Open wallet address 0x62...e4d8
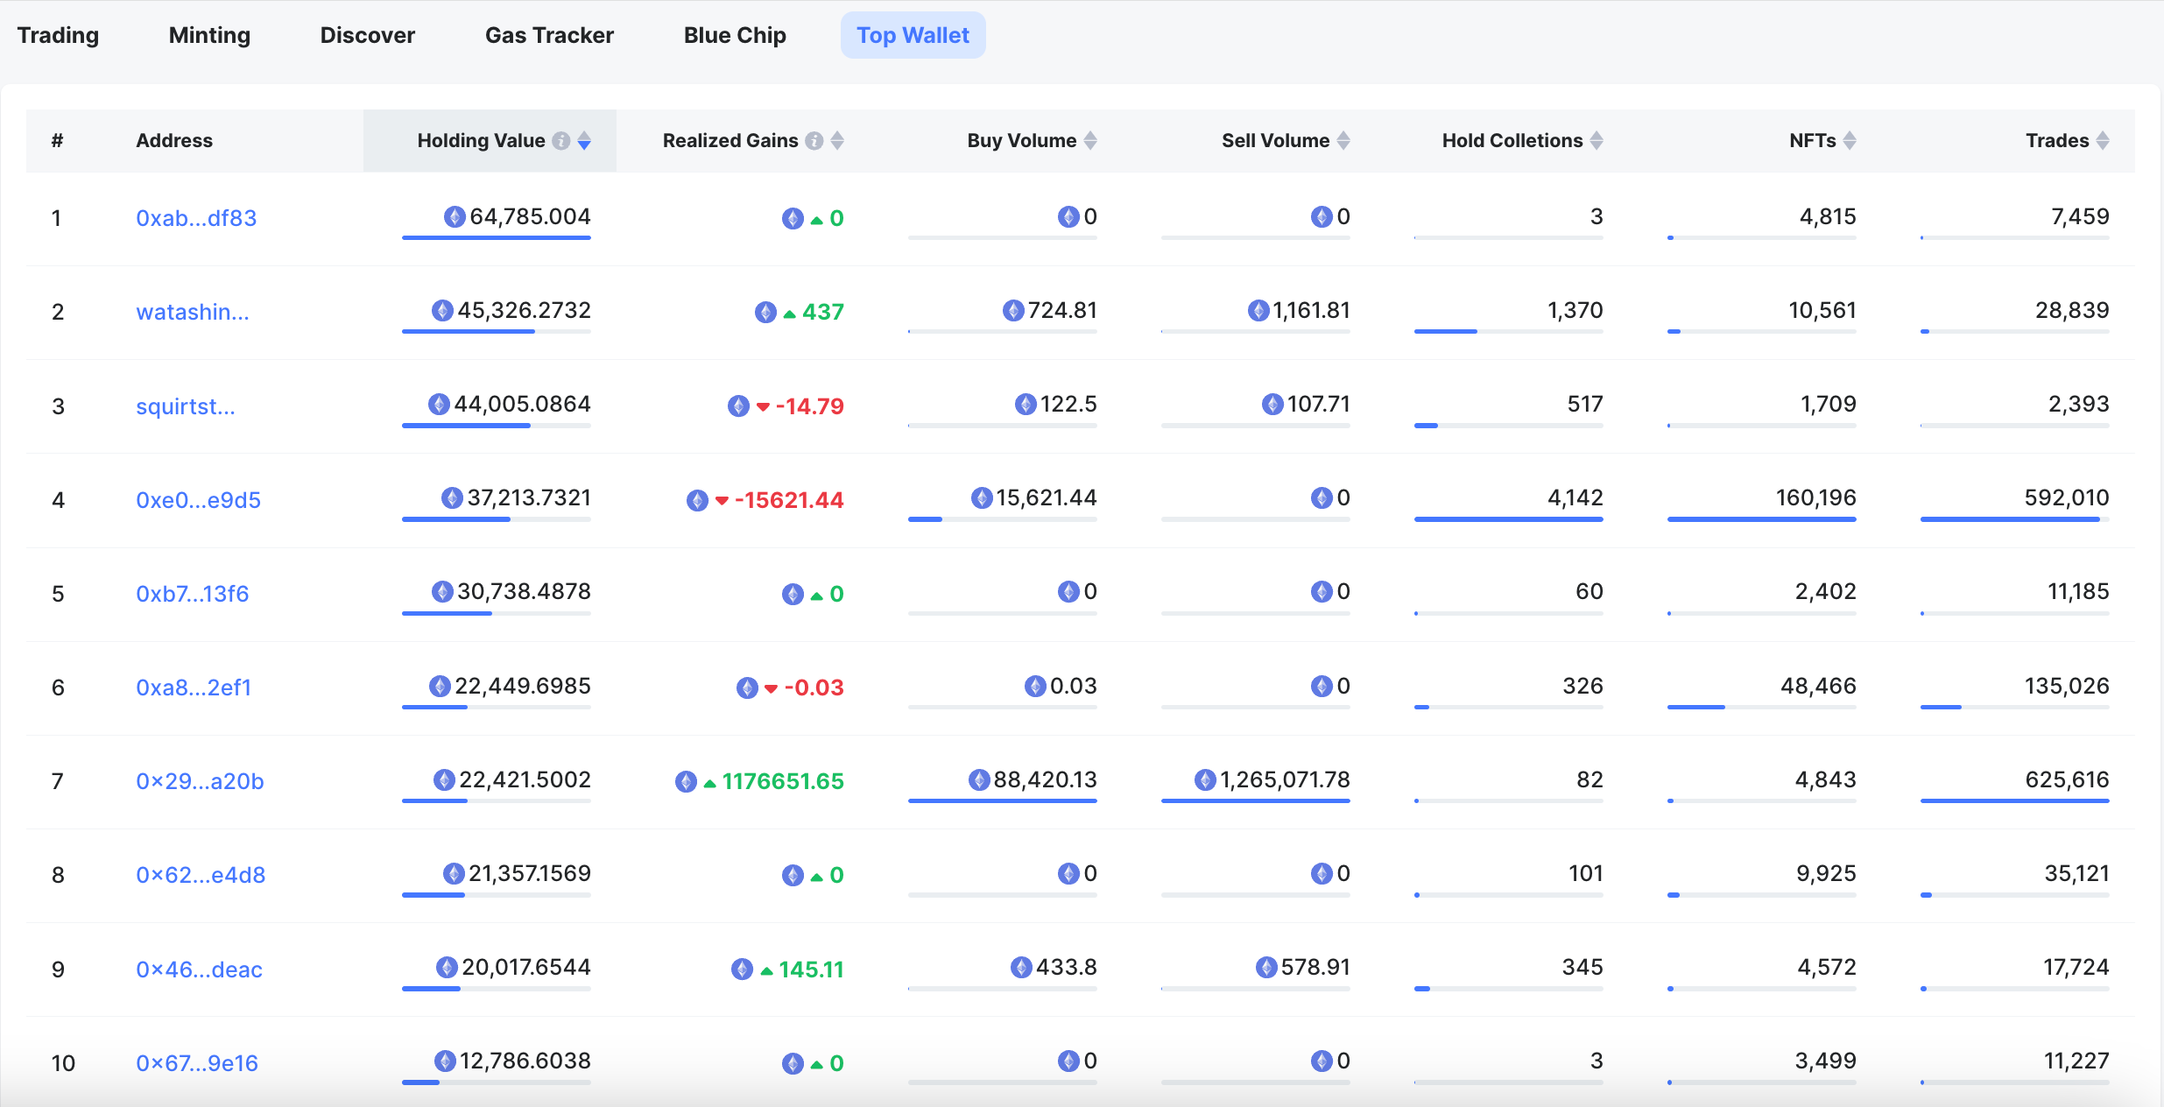 point(201,875)
